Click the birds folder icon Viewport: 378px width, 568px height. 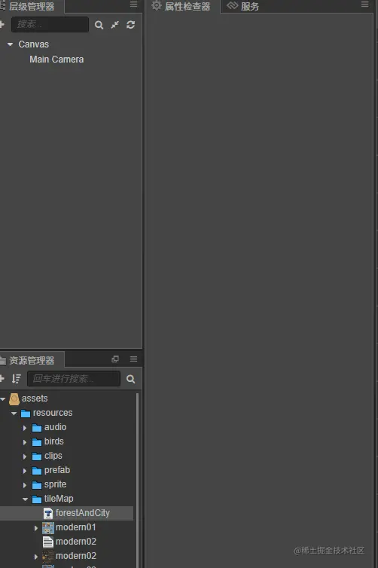coord(37,442)
